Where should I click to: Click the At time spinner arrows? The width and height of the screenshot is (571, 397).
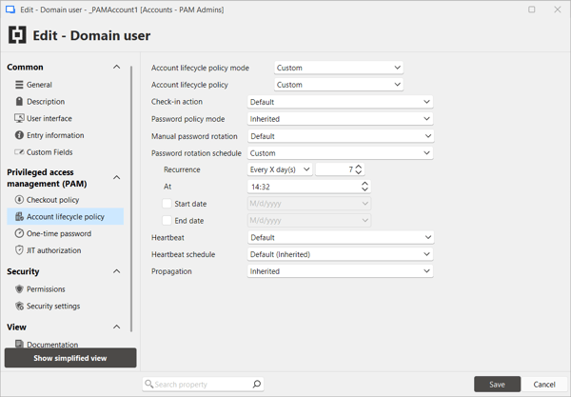click(364, 187)
